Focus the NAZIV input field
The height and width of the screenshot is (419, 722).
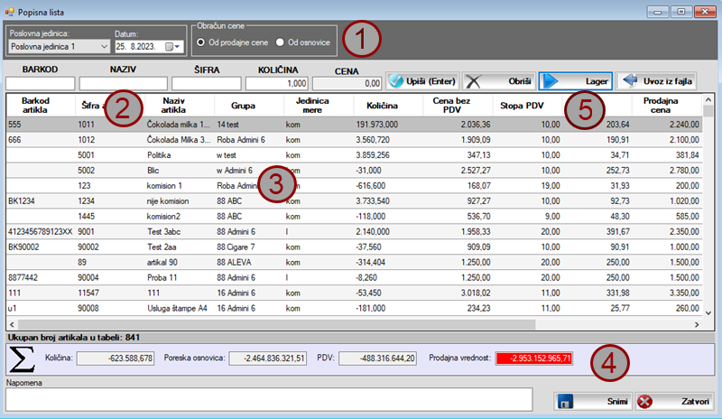[x=124, y=83]
